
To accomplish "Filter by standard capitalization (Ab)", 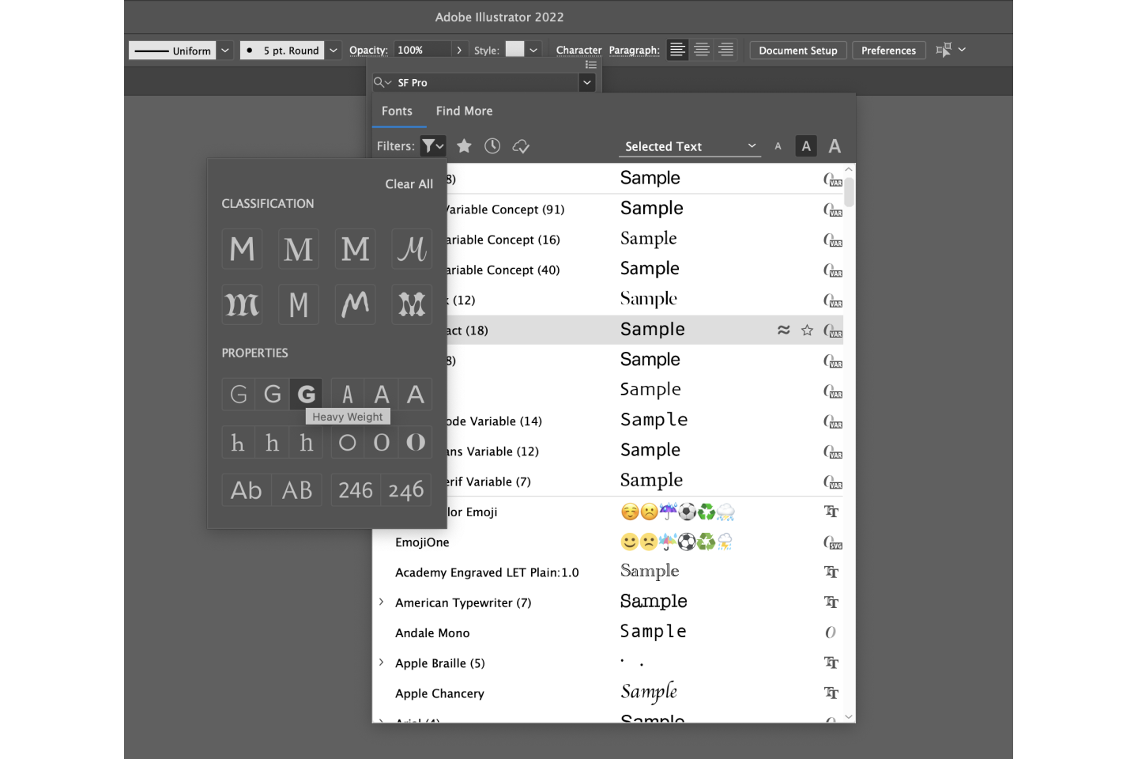I will pos(247,490).
